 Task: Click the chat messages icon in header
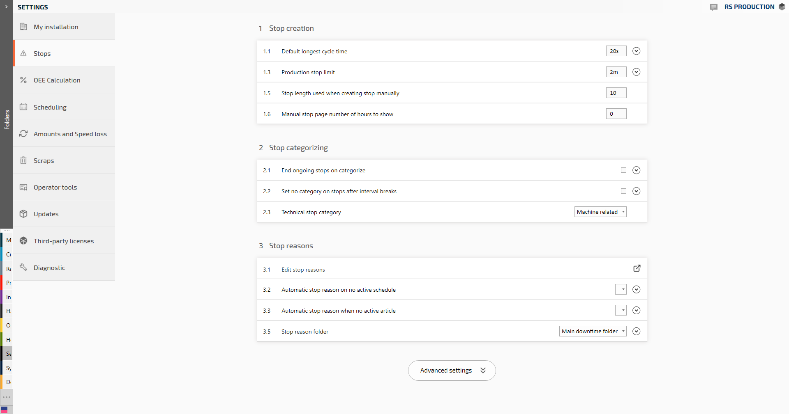click(714, 7)
